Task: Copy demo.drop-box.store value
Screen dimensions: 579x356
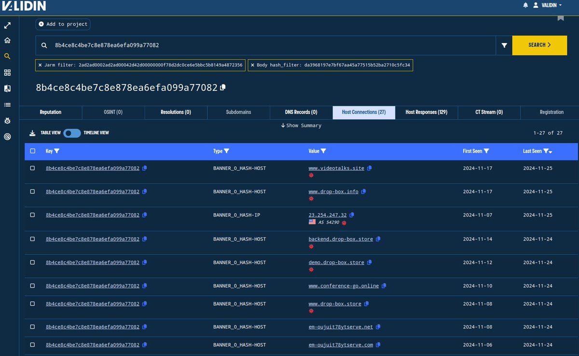Action: [370, 262]
